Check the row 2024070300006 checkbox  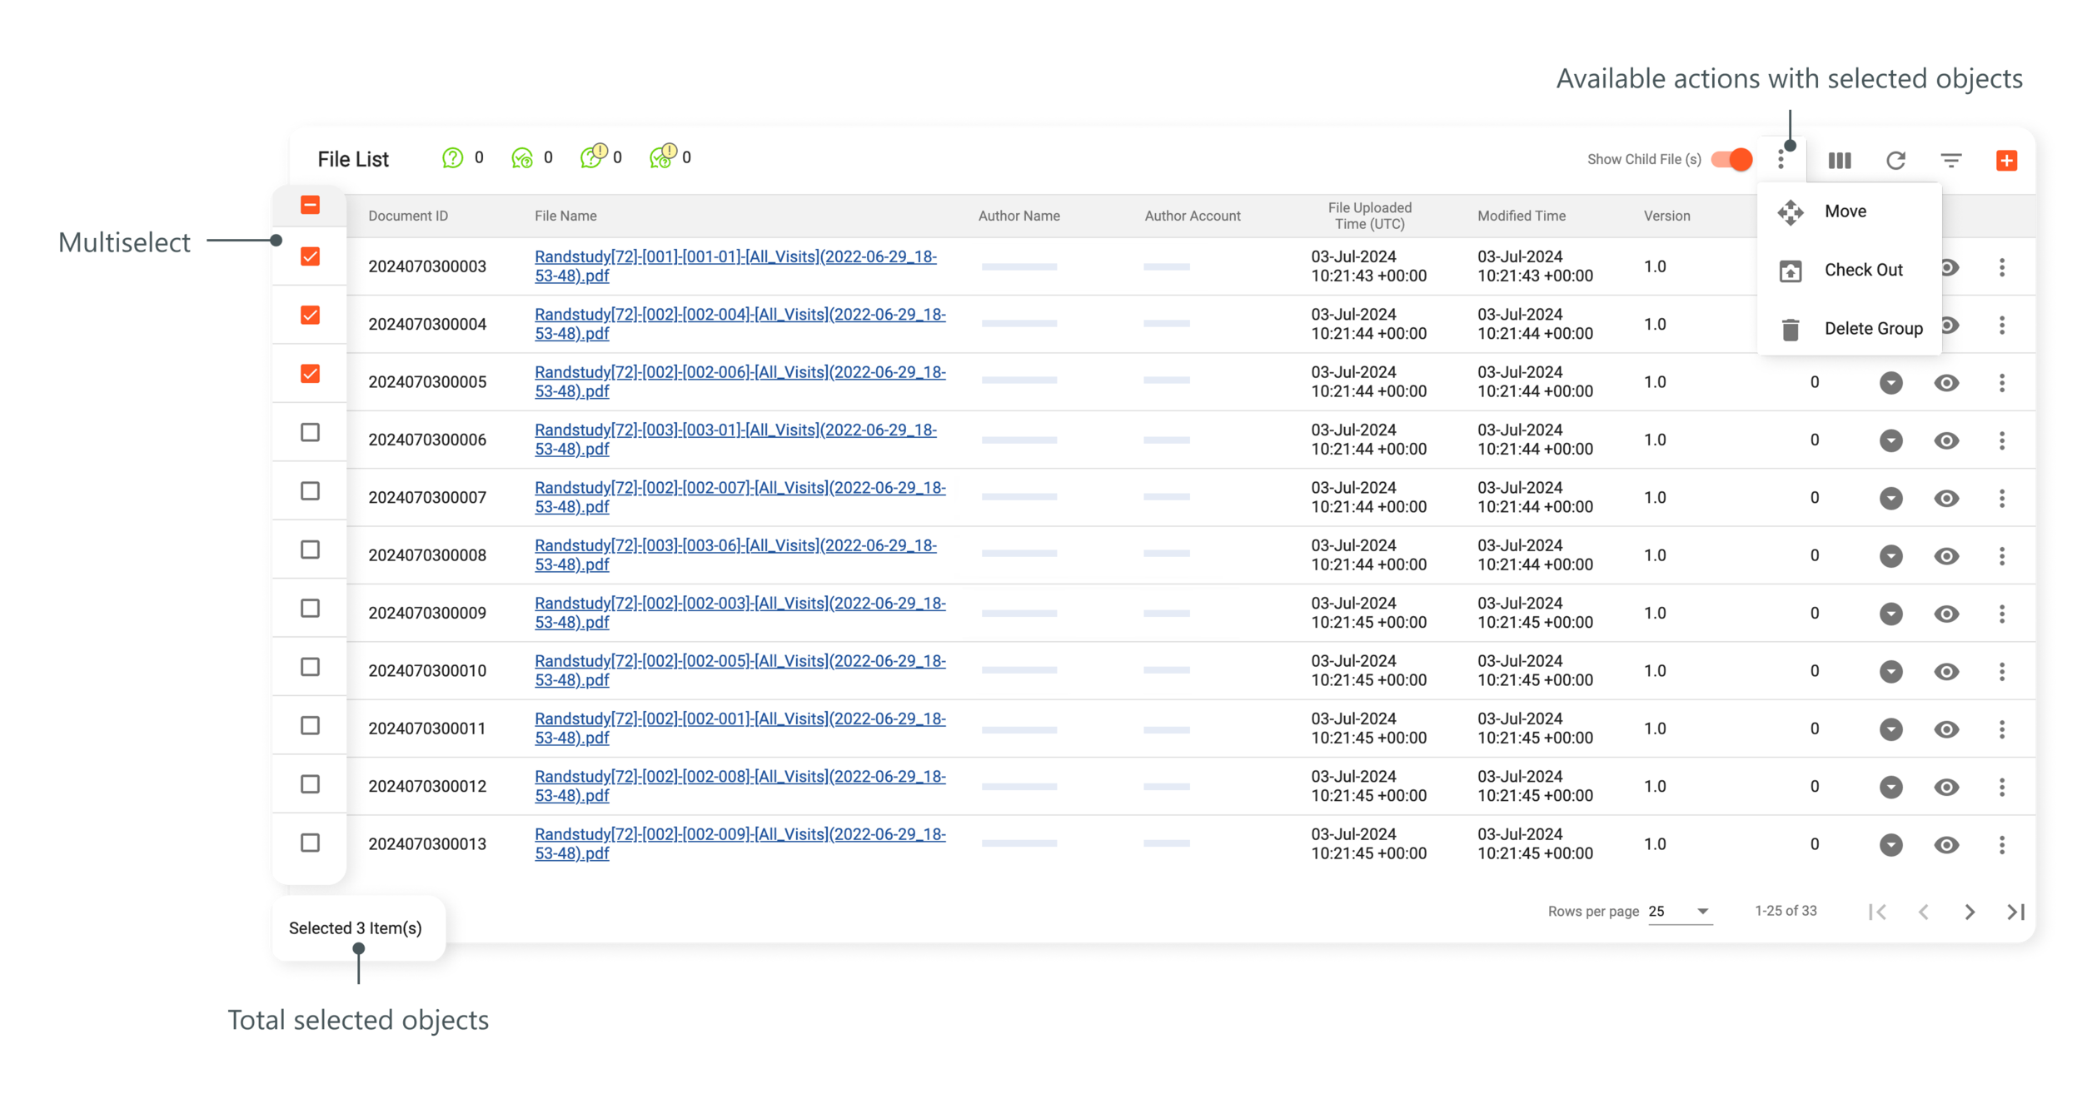(x=310, y=432)
